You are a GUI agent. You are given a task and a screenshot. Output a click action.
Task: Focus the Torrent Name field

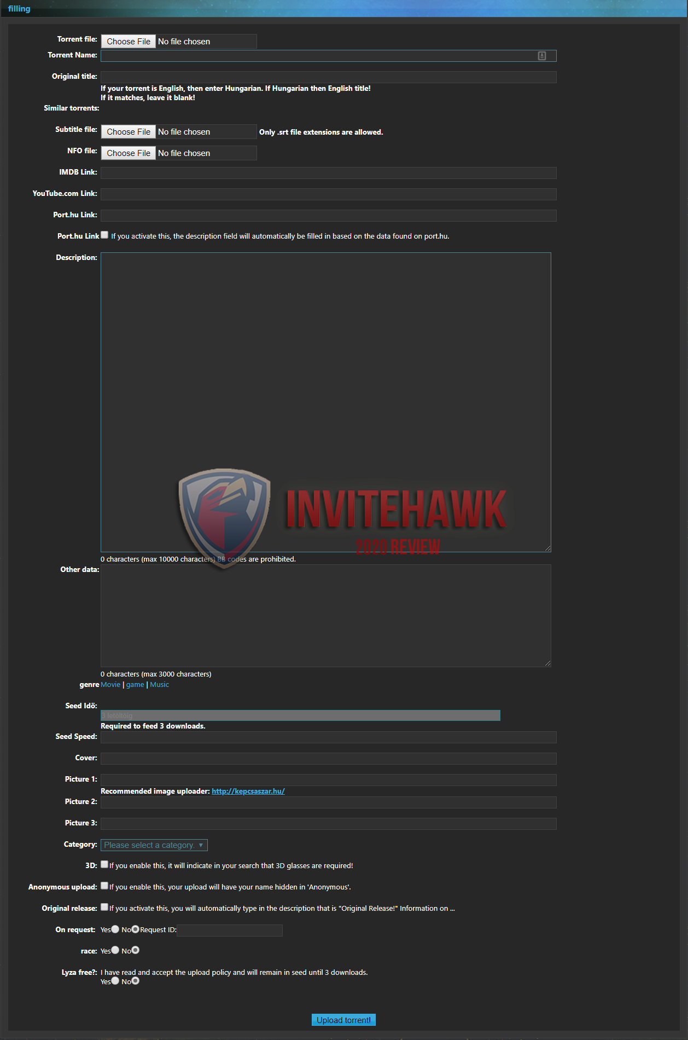click(x=329, y=56)
